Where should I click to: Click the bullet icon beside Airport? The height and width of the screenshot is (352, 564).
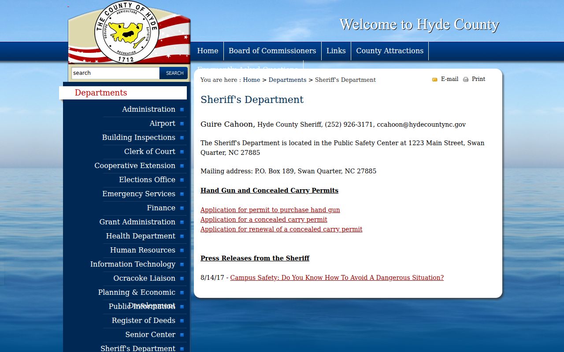pyautogui.click(x=182, y=124)
